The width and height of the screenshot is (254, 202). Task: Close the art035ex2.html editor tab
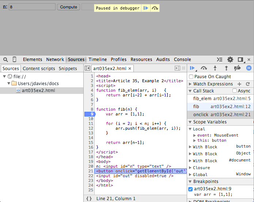130,69
